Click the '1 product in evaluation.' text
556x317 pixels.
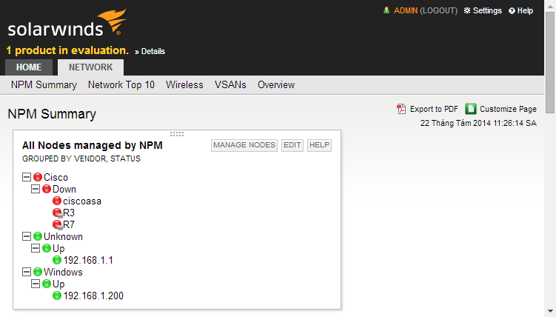pyautogui.click(x=67, y=50)
